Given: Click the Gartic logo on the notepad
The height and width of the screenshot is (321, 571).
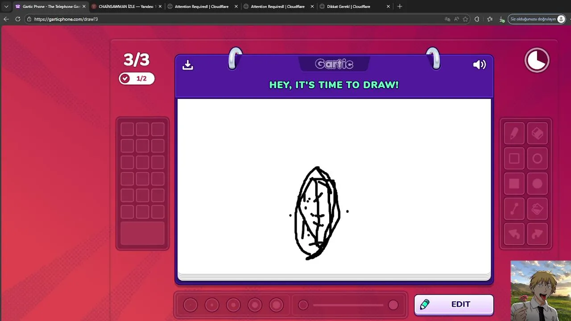Looking at the screenshot, I should pyautogui.click(x=334, y=64).
